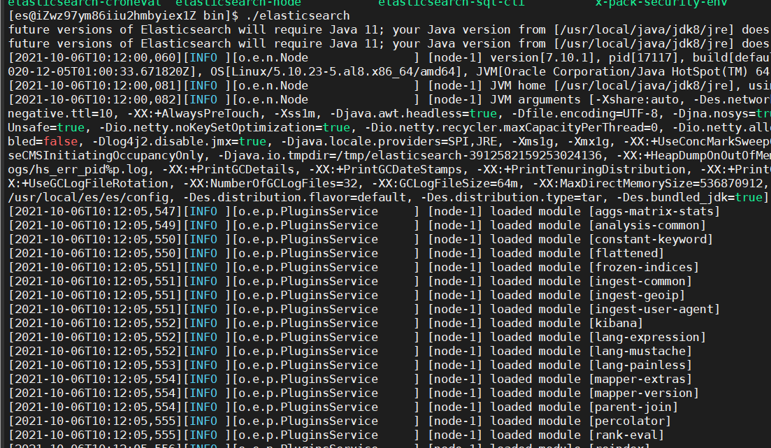Click timestamp 2021-10-06T10:12:05,549
The width and height of the screenshot is (771, 448).
pos(95,225)
